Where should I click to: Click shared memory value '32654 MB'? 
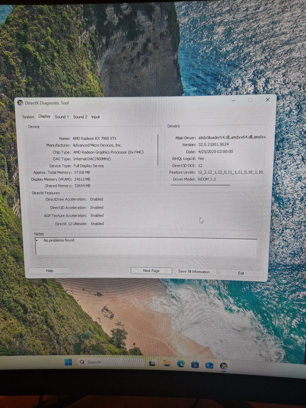tap(83, 186)
